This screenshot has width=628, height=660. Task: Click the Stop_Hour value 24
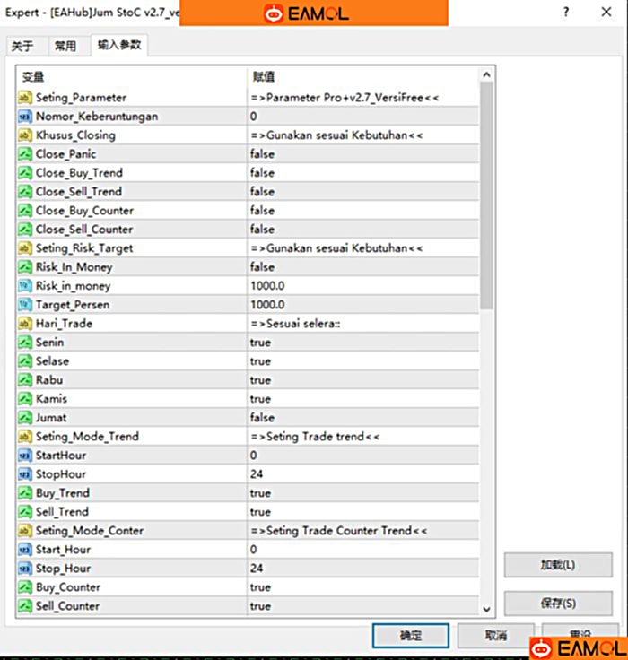[257, 569]
